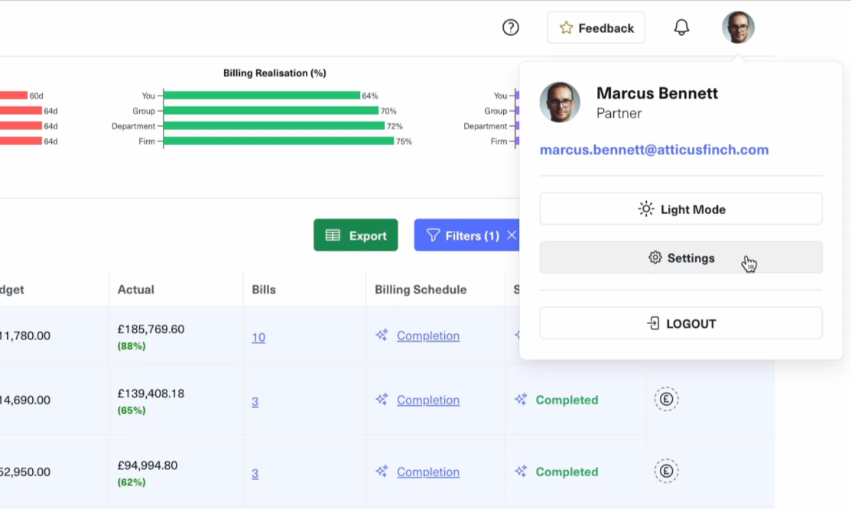Click the pound icon in third row
Screen dimensions: 851x509
[x=666, y=472]
